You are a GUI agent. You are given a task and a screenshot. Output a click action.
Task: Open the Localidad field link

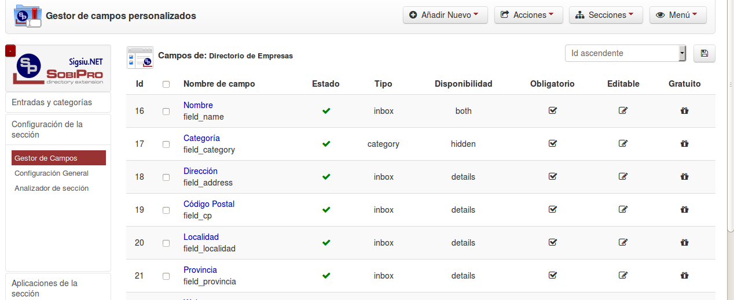[x=201, y=237]
